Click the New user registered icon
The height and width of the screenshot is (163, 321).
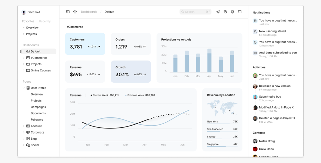coord(255,31)
